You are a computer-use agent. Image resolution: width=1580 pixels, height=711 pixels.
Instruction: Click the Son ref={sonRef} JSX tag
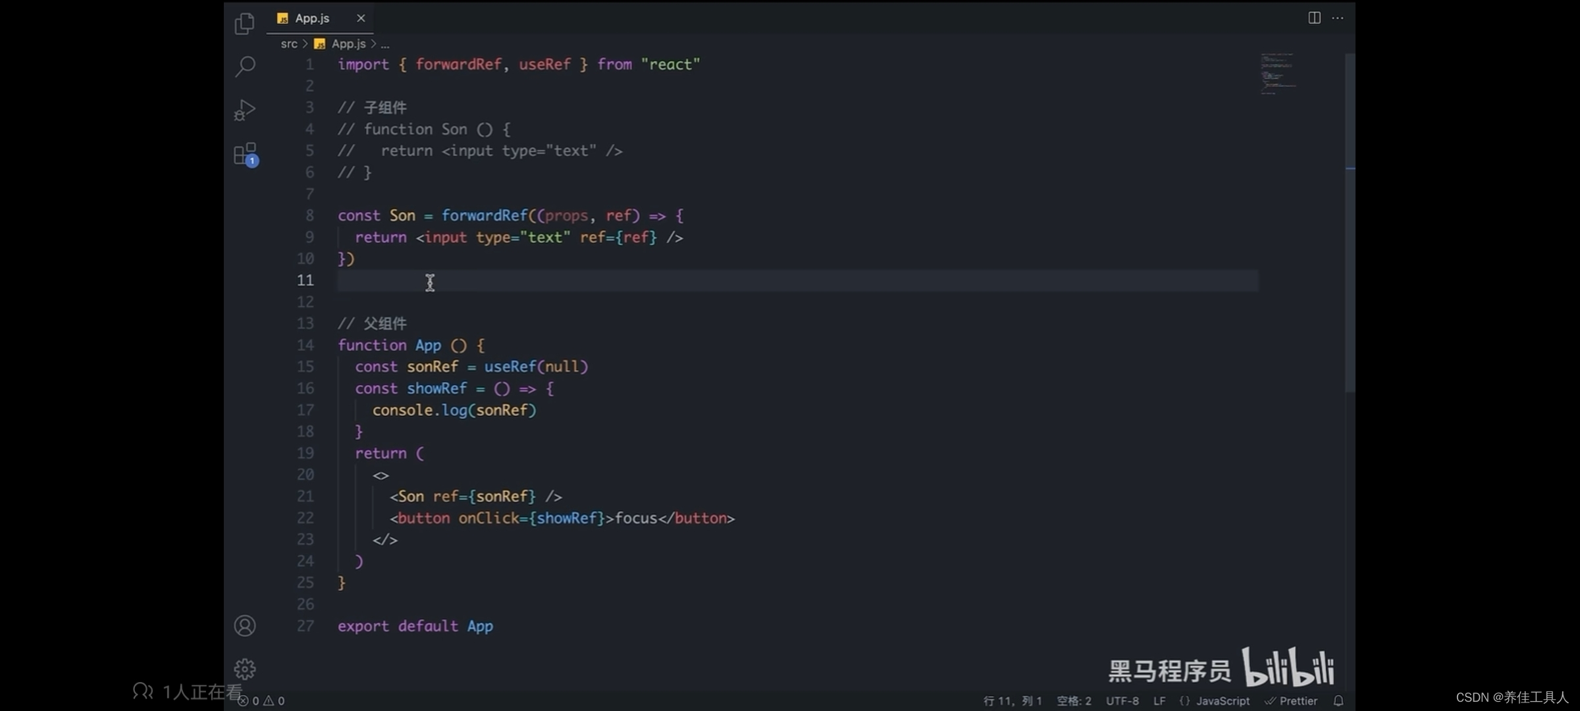tap(475, 496)
